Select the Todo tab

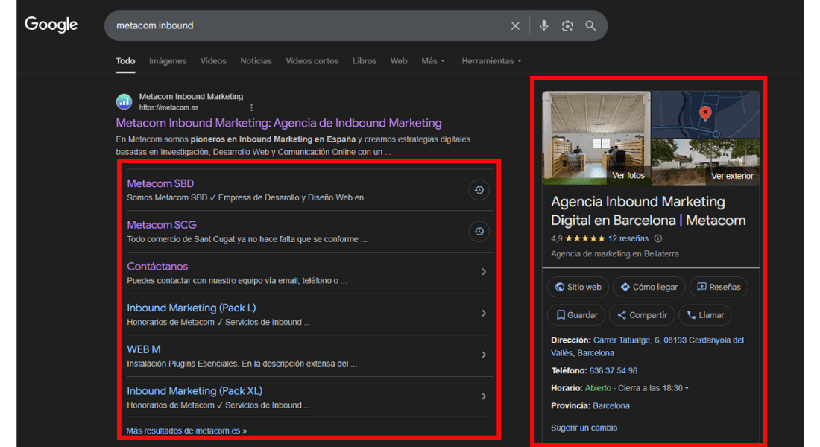[125, 61]
